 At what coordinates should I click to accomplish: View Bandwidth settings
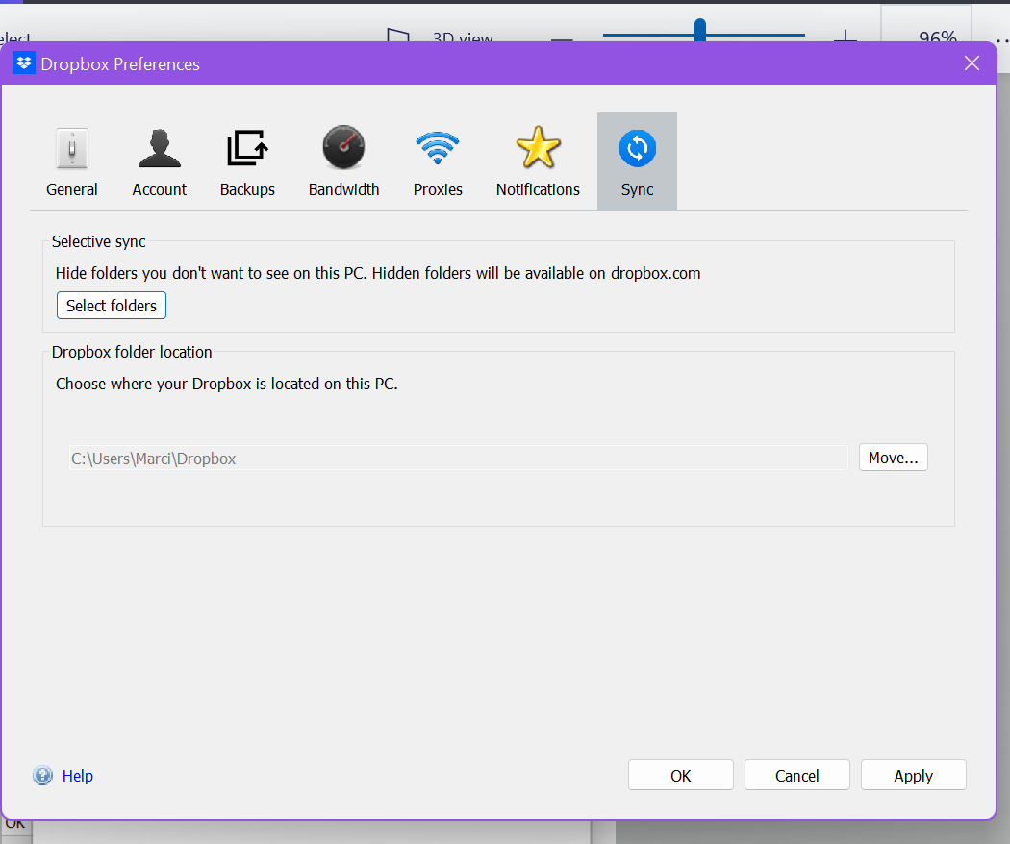tap(343, 161)
